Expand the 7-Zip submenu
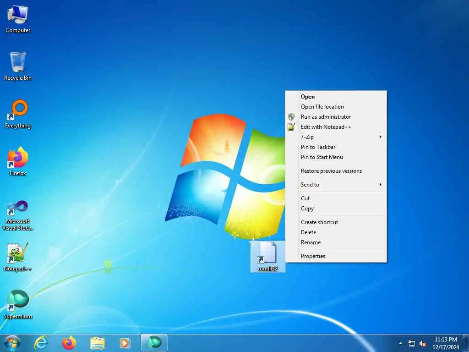 [x=336, y=137]
